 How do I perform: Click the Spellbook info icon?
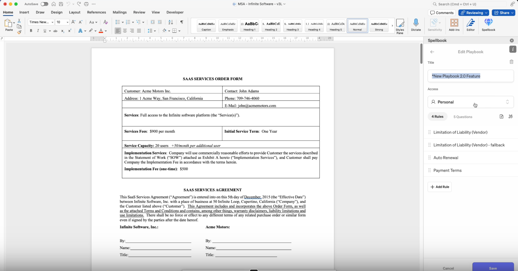(x=513, y=49)
